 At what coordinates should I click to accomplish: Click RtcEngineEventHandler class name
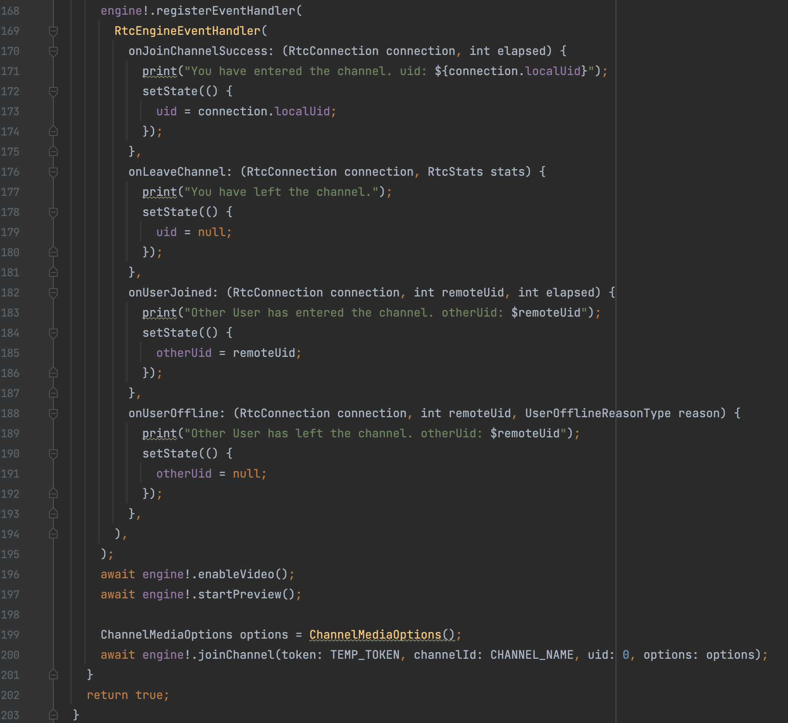187,31
